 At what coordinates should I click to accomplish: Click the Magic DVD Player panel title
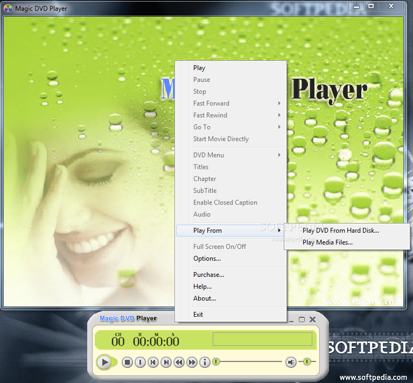pos(128,318)
